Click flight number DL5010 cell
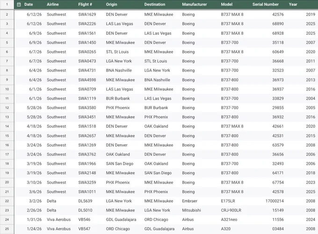Viewport: 318px width, 234px height. pyautogui.click(x=85, y=210)
